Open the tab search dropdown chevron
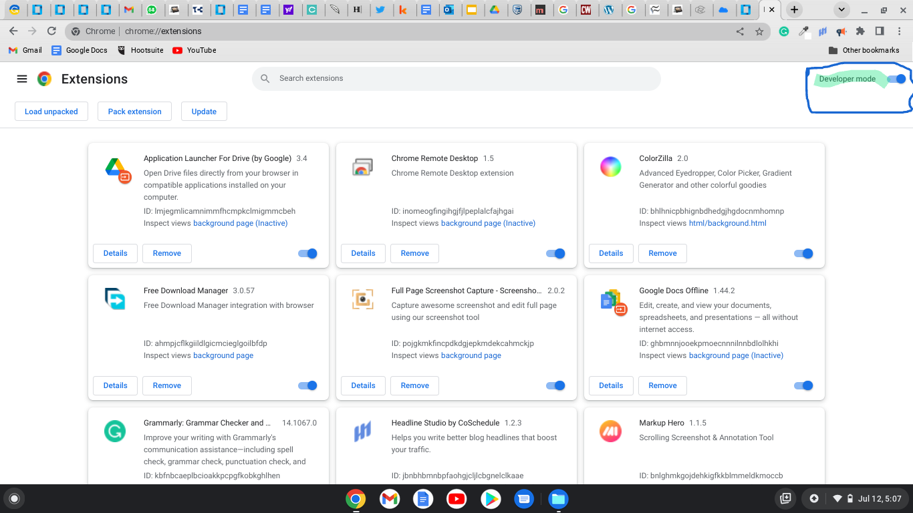Image resolution: width=913 pixels, height=513 pixels. coord(841,10)
